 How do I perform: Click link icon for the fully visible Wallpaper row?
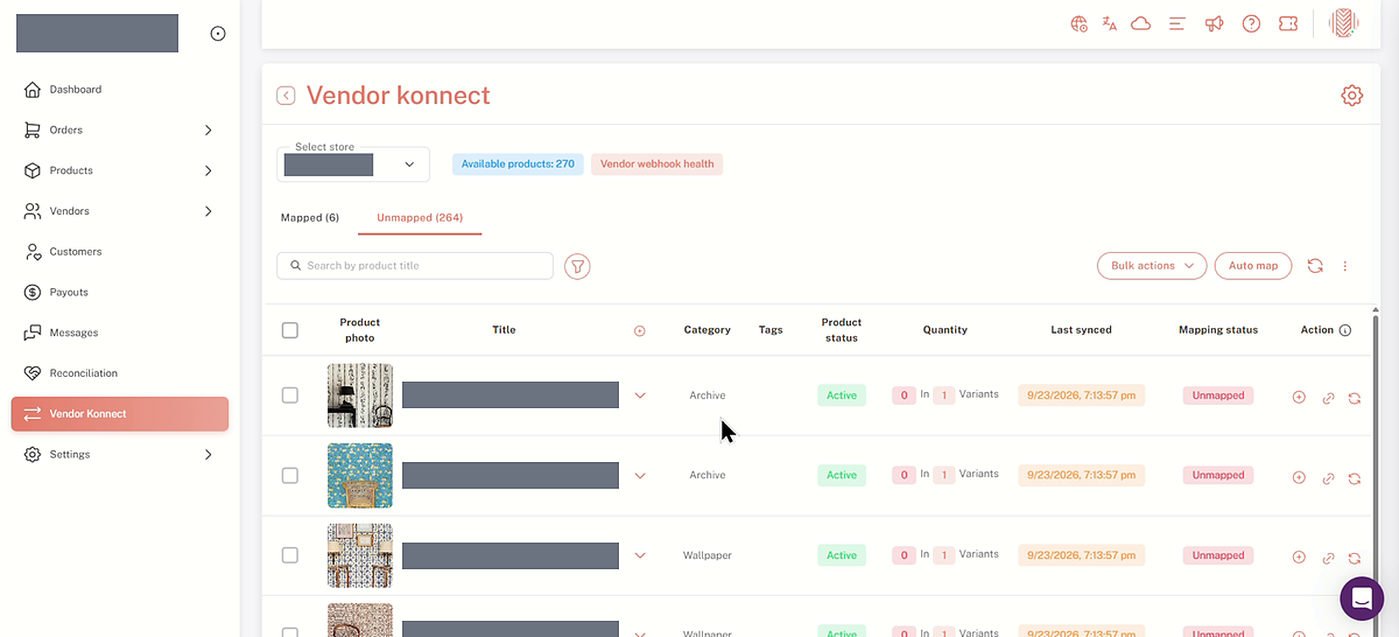[x=1328, y=558]
